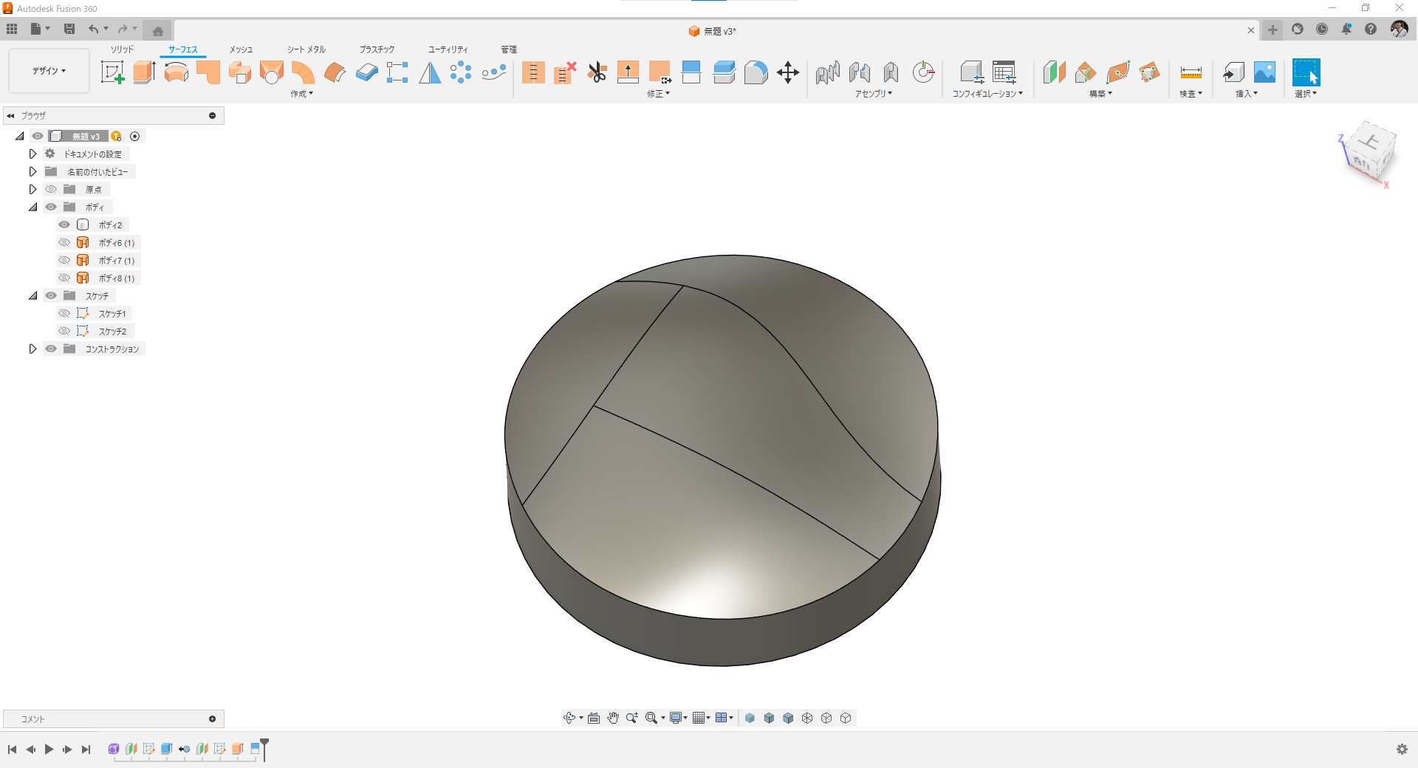Click the Create Sketch tool icon
The height and width of the screenshot is (768, 1418).
click(112, 72)
